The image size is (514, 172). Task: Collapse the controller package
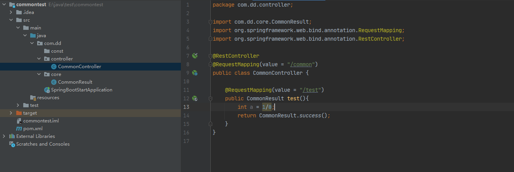tap(39, 59)
